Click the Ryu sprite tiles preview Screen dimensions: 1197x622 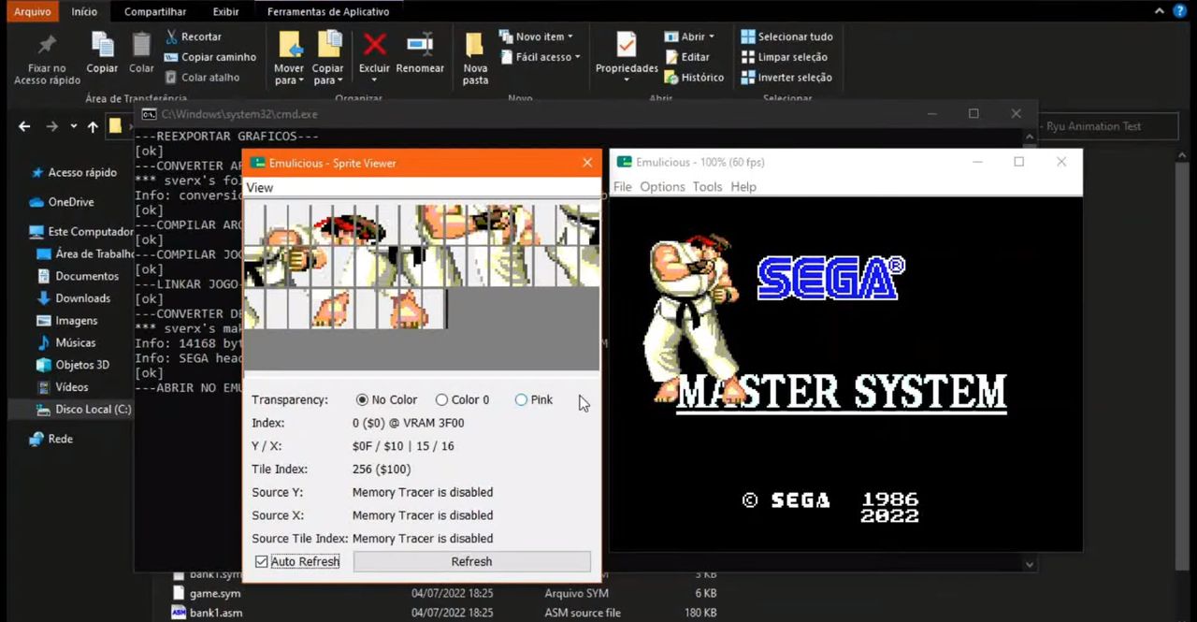(422, 267)
